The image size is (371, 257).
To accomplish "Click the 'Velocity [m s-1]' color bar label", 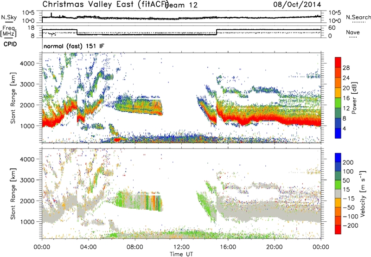I will (x=363, y=193).
